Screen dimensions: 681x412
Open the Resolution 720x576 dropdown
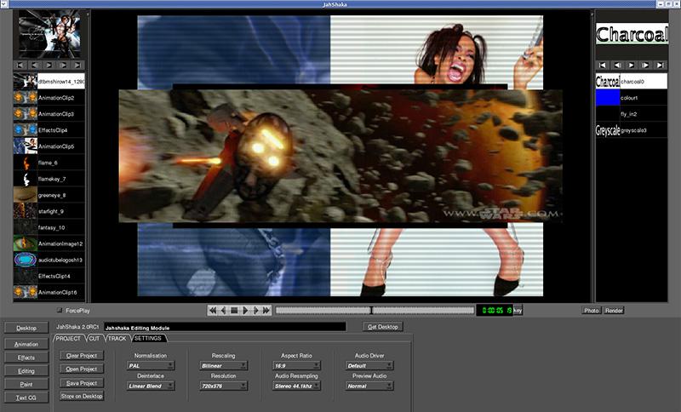(x=224, y=386)
